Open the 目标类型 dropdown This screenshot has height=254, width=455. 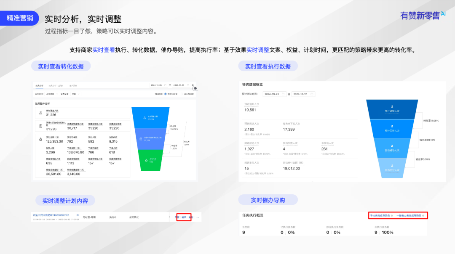pos(52,94)
